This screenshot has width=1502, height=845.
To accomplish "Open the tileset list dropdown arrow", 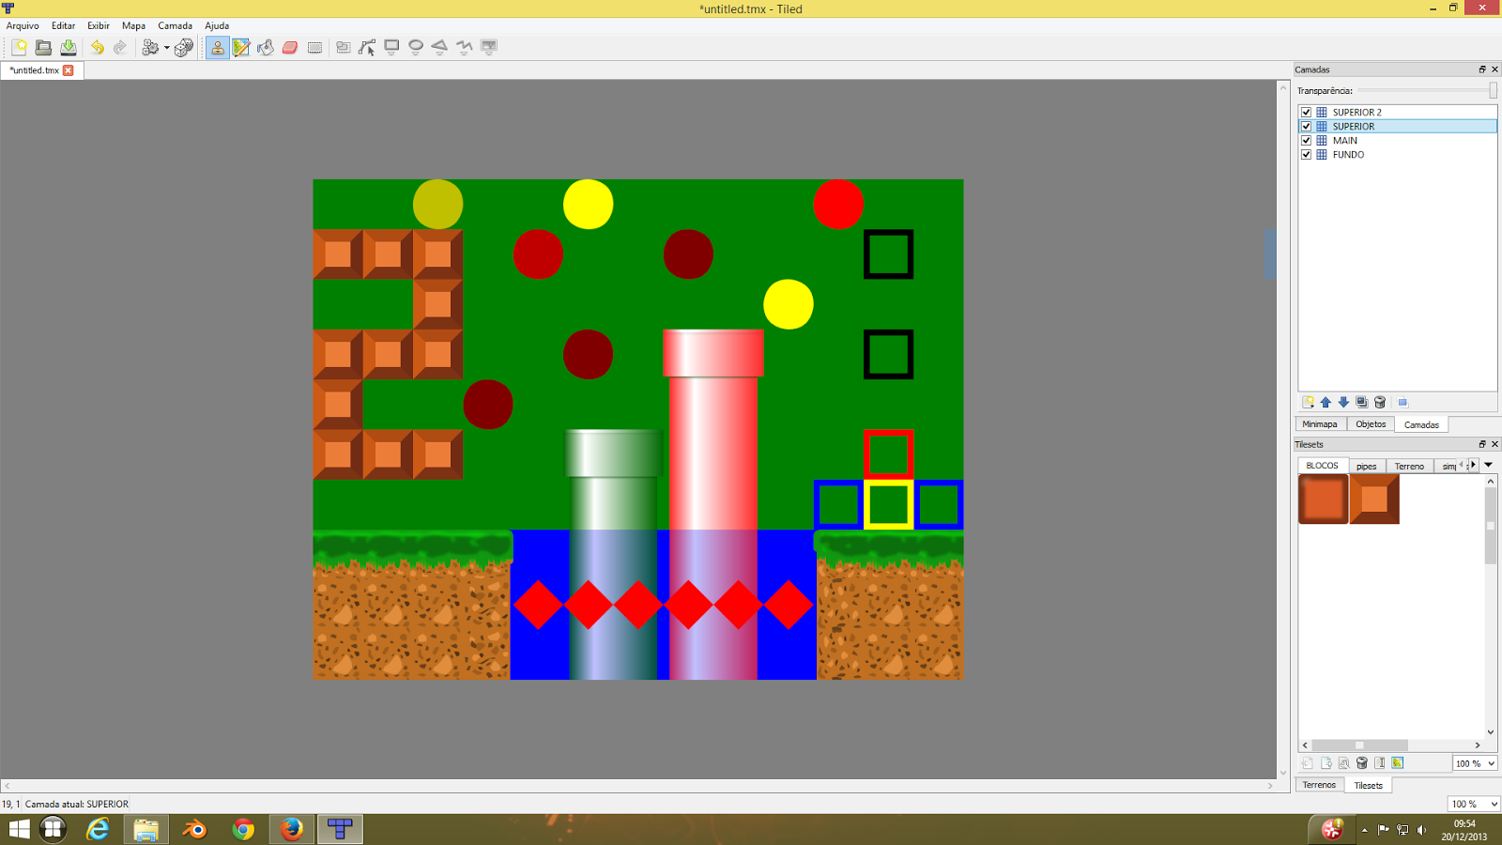I will (1488, 465).
